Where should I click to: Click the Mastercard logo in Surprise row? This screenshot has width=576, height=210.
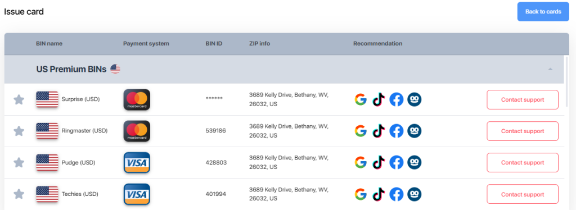pyautogui.click(x=137, y=99)
